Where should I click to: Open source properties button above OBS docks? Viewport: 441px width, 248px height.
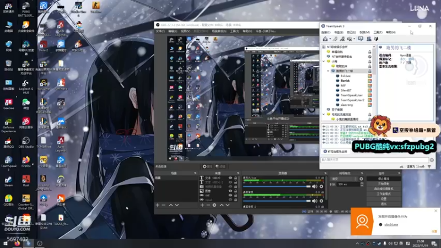(207, 166)
